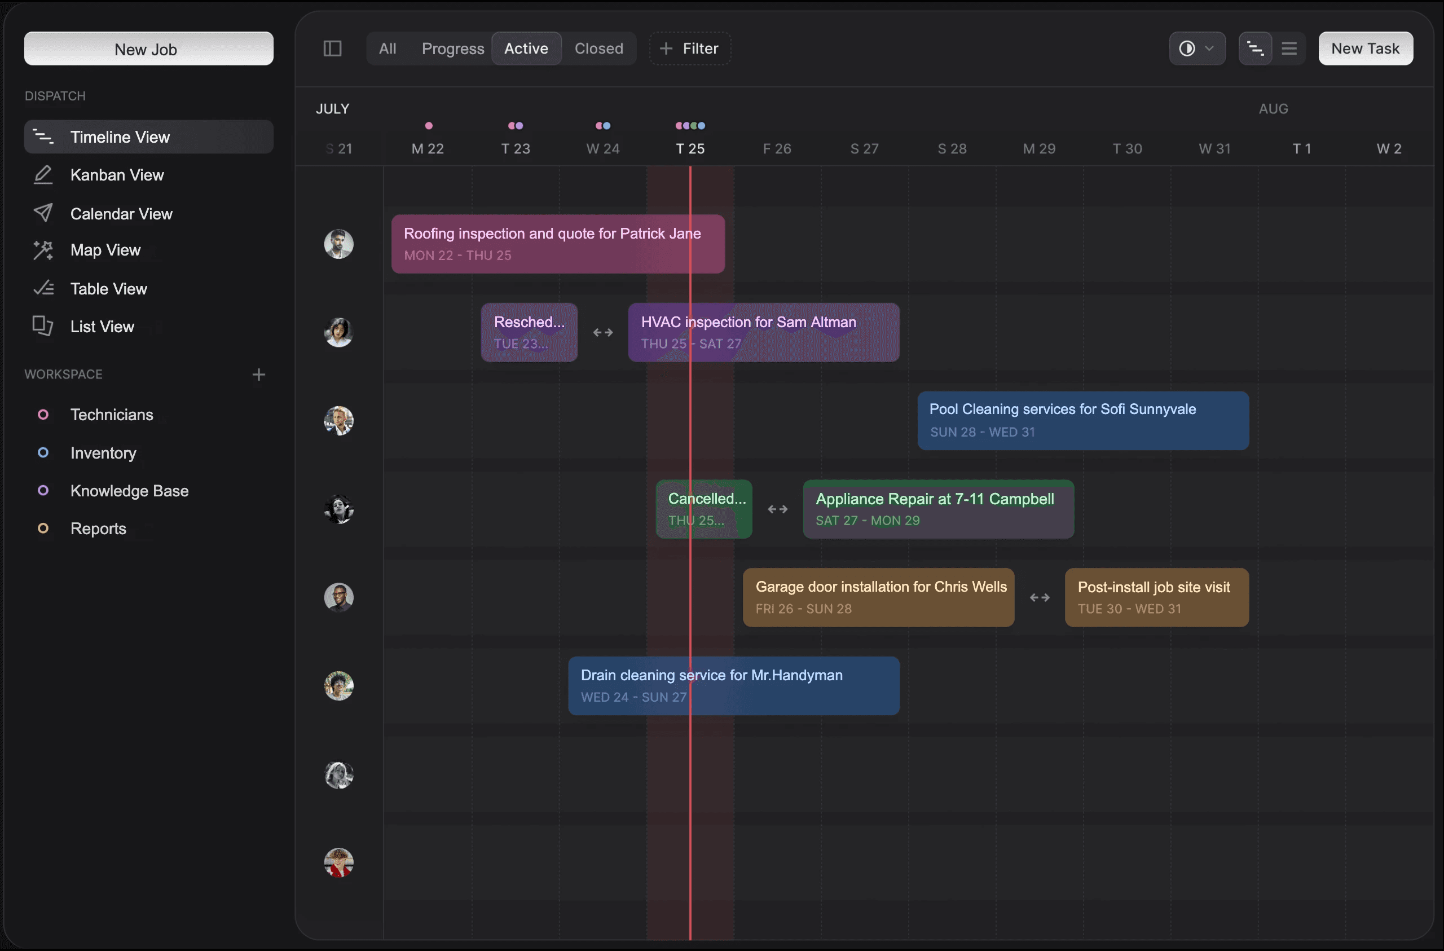1444x951 pixels.
Task: Expand the Technicians workspace item
Action: pos(112,415)
